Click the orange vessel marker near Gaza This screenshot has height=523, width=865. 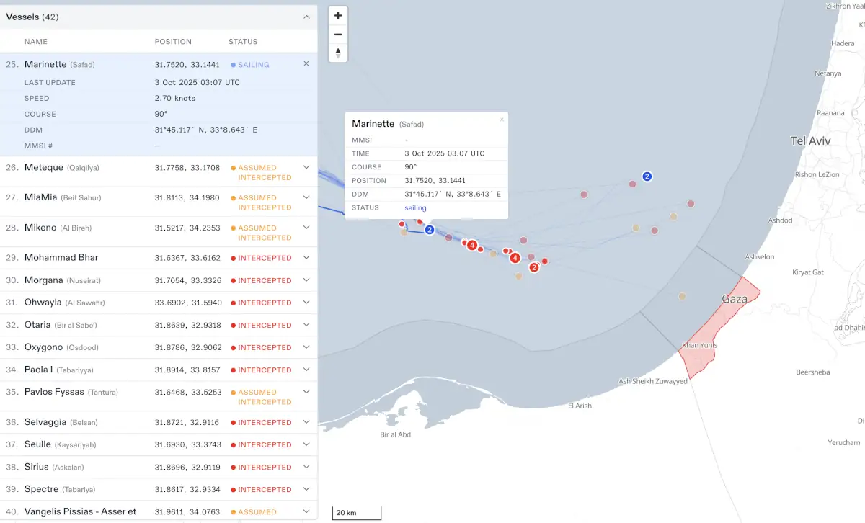point(682,296)
